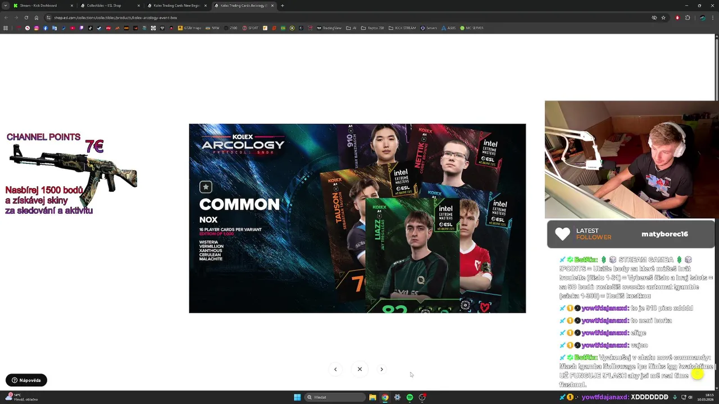This screenshot has width=719, height=404.
Task: Open the NRW bookmark
Action: (x=212, y=28)
